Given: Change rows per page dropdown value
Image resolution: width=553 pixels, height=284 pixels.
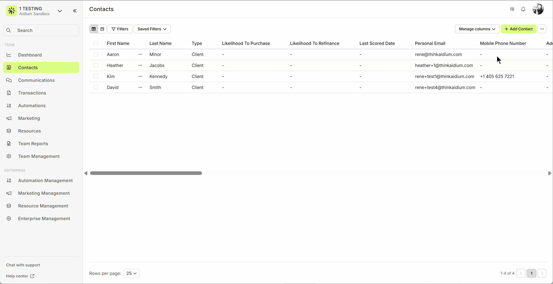Looking at the screenshot, I should [131, 273].
